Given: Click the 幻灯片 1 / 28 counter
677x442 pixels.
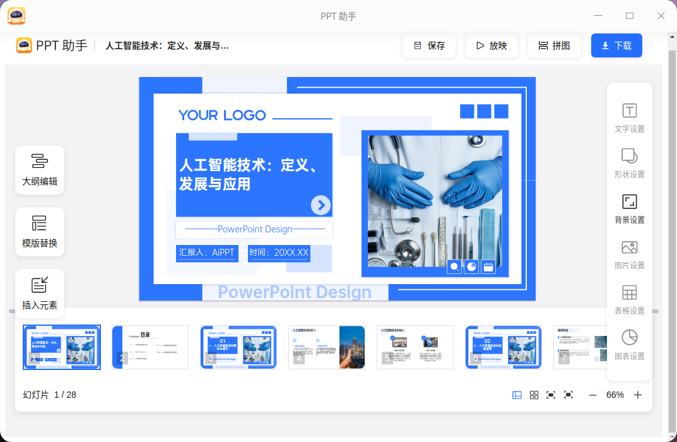Looking at the screenshot, I should 50,395.
